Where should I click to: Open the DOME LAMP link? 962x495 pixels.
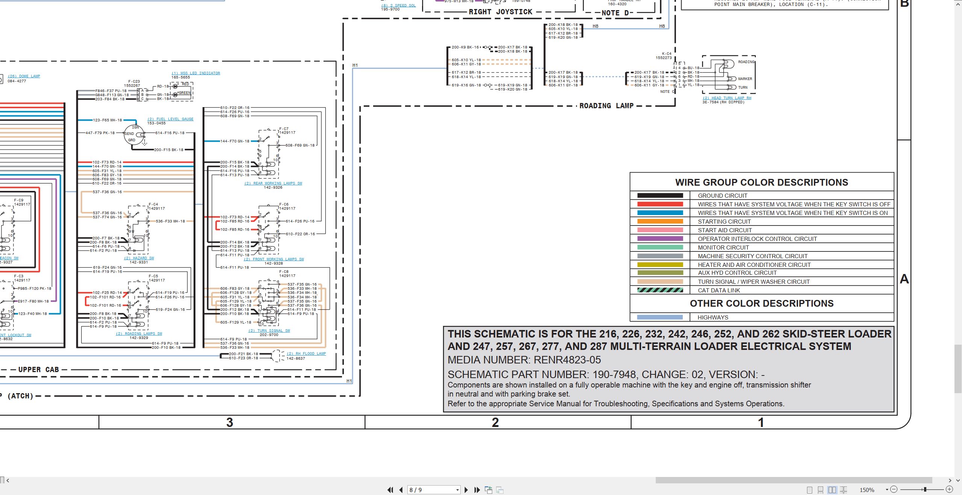pyautogui.click(x=24, y=76)
